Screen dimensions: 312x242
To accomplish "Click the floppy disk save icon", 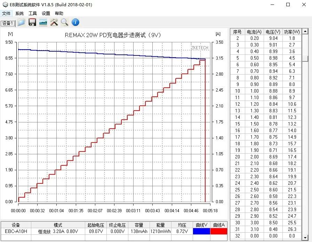I will (x=32, y=22).
